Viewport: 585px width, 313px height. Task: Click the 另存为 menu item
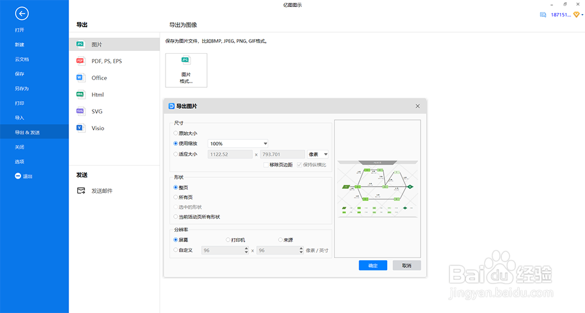tap(22, 88)
